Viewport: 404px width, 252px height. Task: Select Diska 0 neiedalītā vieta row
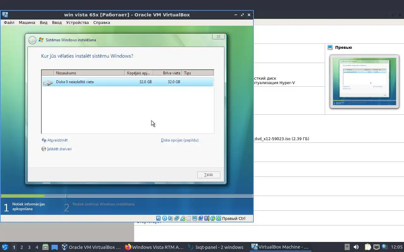click(128, 82)
